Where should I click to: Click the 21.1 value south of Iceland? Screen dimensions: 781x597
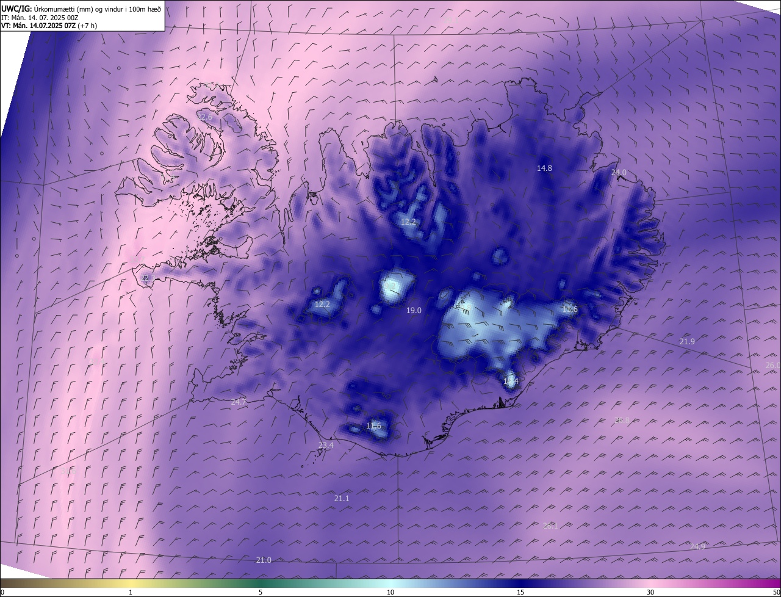pyautogui.click(x=342, y=499)
